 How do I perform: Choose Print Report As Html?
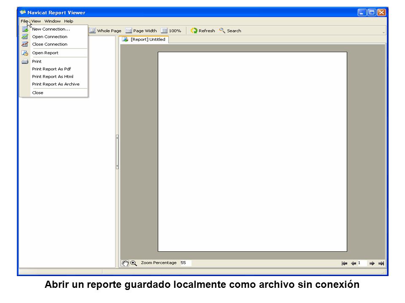click(x=54, y=77)
